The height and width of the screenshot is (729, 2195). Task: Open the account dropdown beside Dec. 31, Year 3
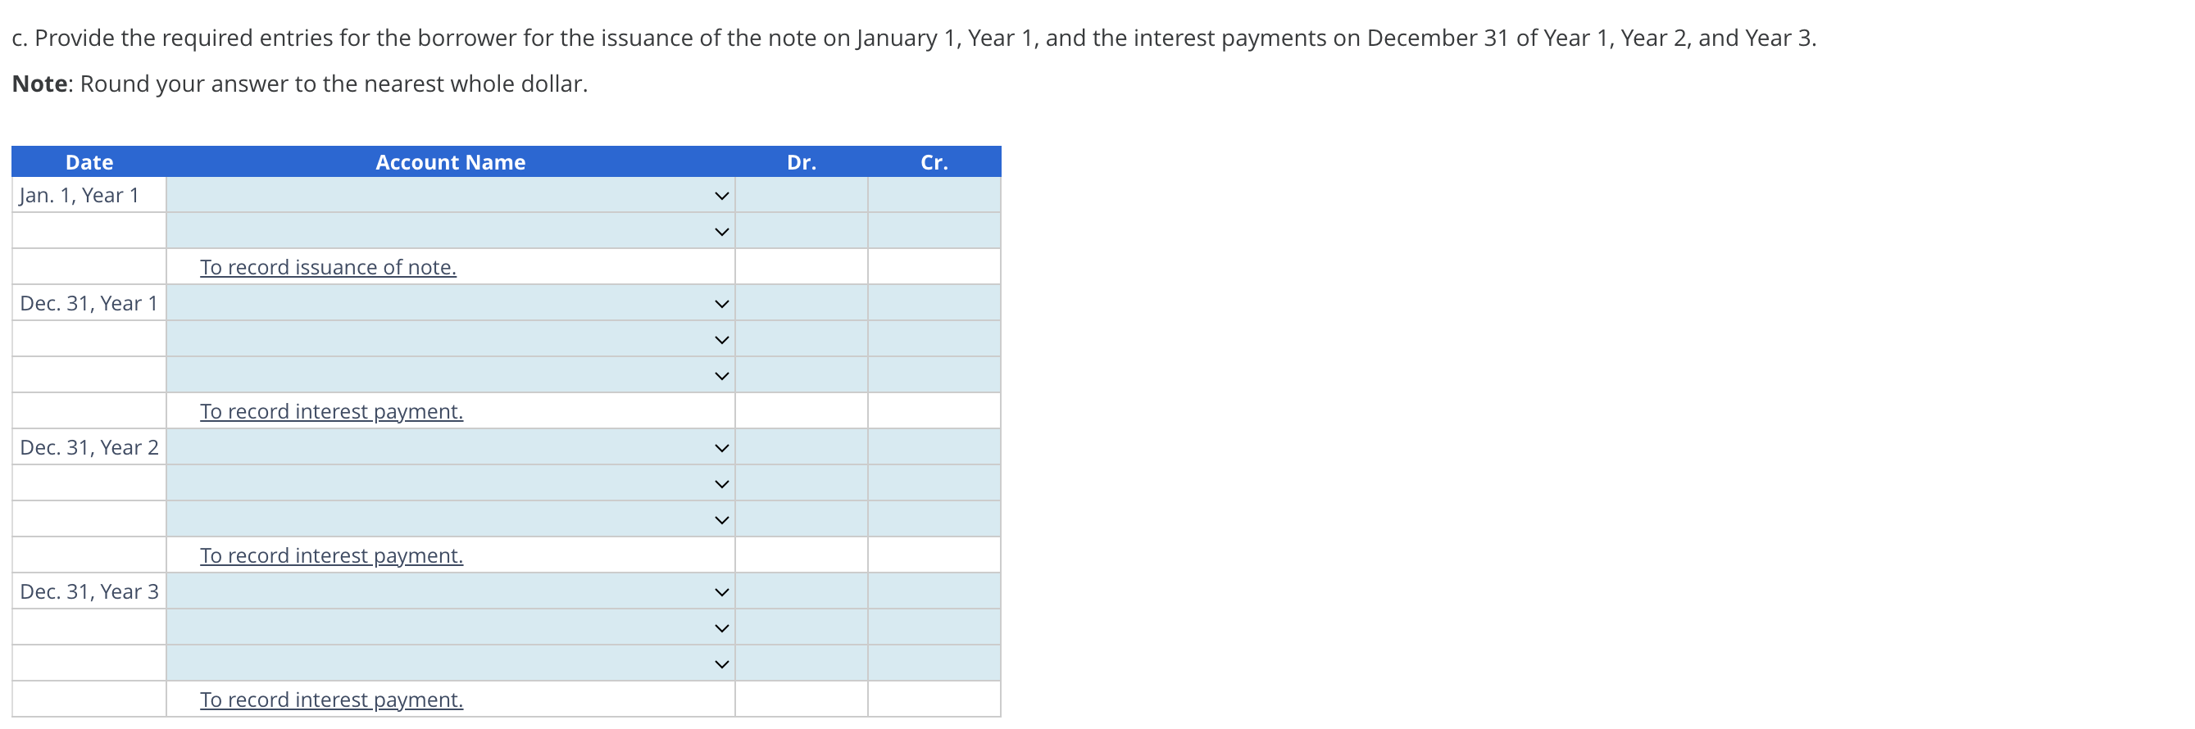[722, 591]
